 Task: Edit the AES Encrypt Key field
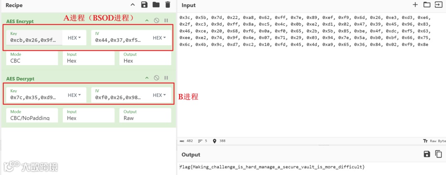[x=34, y=38]
